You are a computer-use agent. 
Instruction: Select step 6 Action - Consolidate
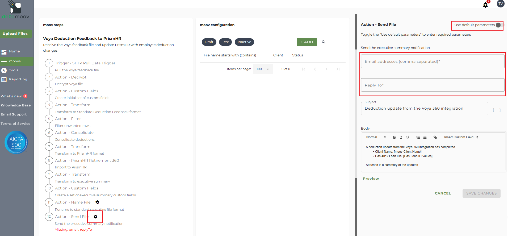click(x=74, y=133)
